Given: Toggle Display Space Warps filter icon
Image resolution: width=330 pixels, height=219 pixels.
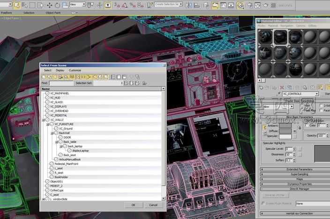Looking at the screenshot, I should point(72,77).
